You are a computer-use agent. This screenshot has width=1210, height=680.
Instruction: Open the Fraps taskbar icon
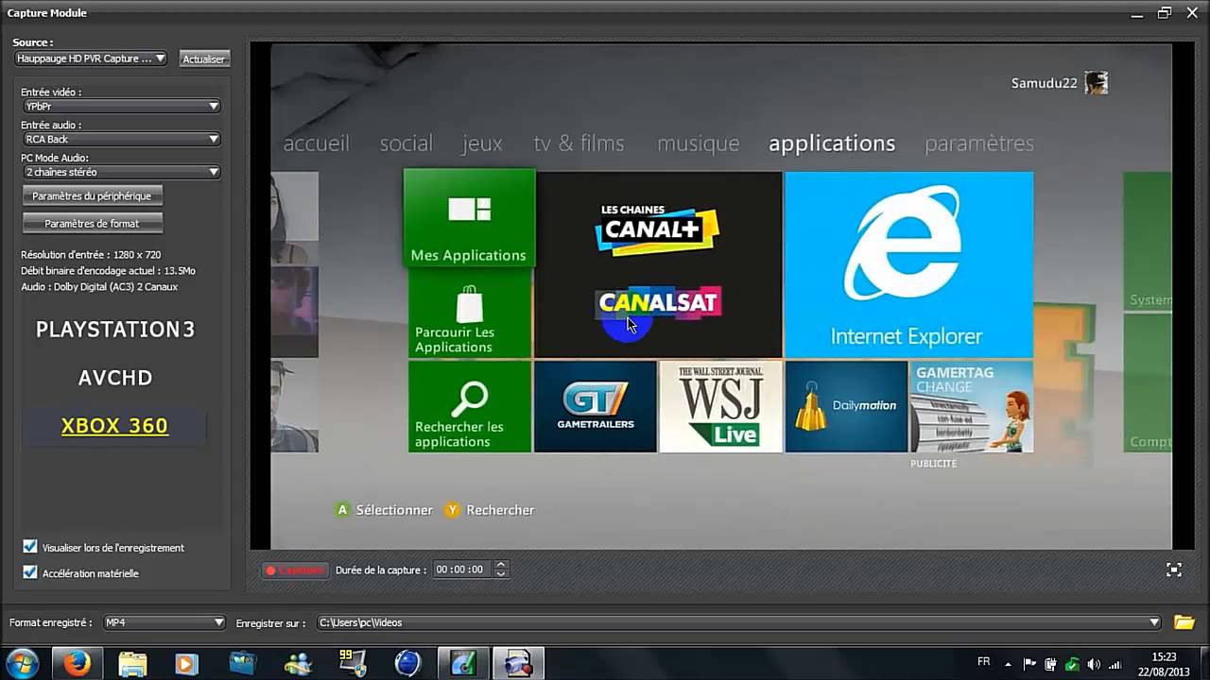coord(353,663)
